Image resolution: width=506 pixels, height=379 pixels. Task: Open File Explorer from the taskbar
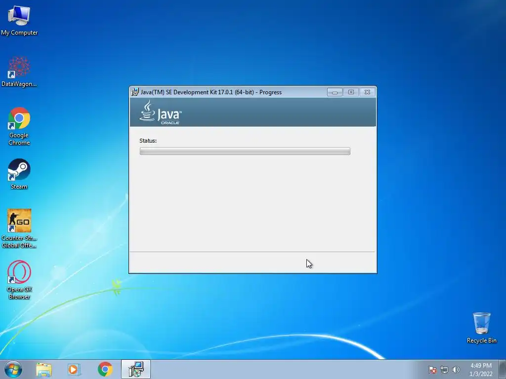(44, 370)
